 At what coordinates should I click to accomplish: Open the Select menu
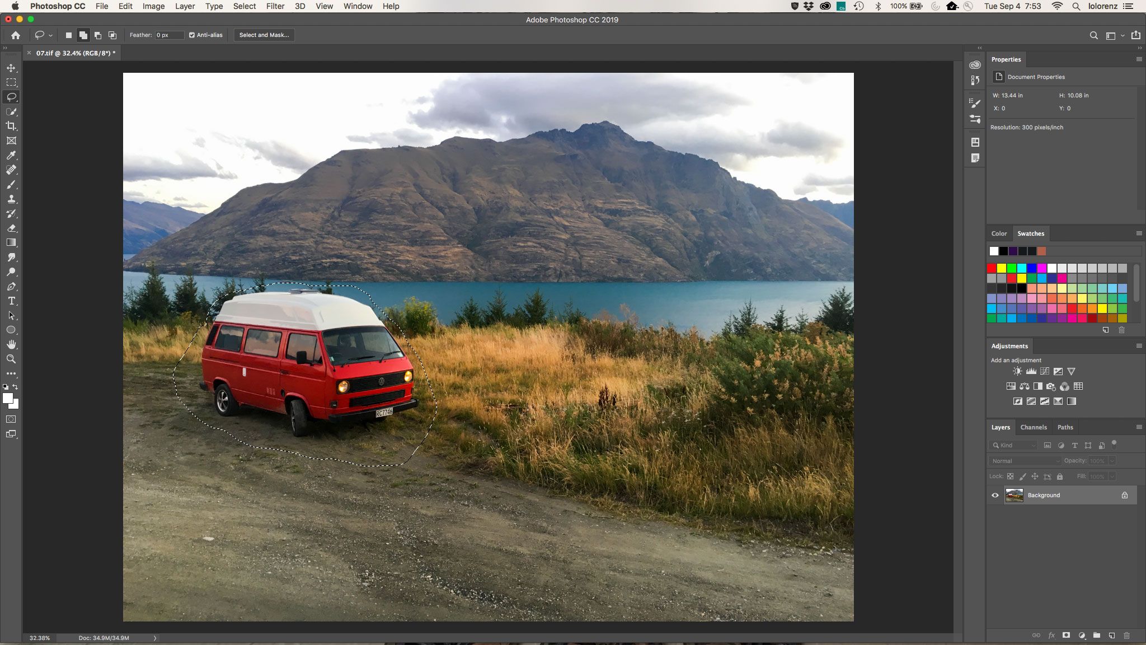tap(244, 6)
